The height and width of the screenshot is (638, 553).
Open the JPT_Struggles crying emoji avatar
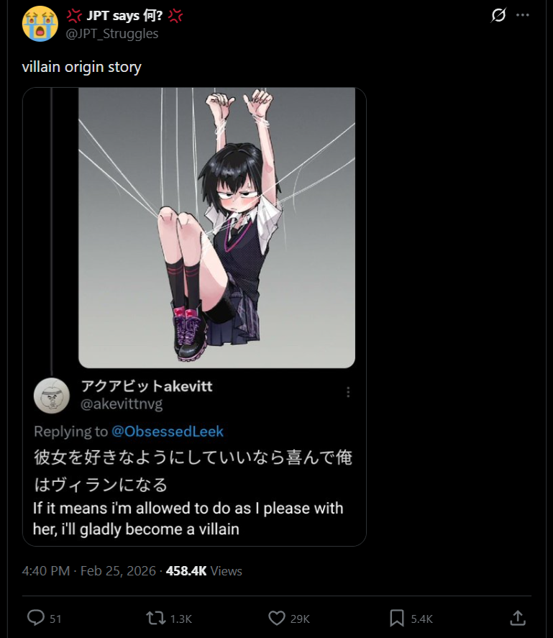point(40,24)
